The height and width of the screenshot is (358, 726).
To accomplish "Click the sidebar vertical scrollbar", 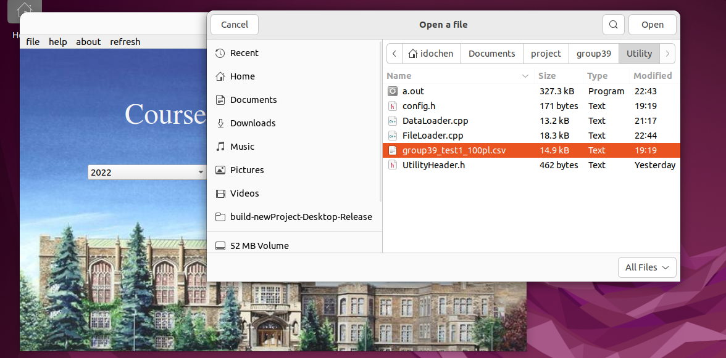I will click(380, 122).
